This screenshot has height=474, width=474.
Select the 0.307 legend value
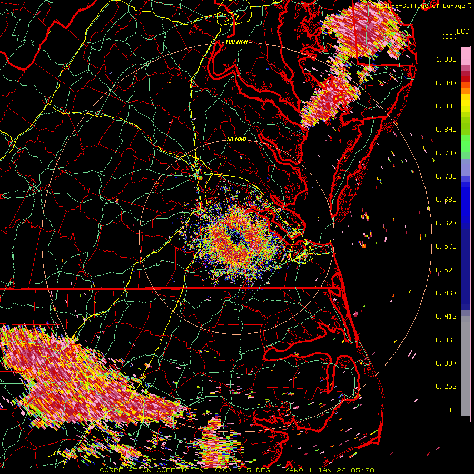click(446, 363)
